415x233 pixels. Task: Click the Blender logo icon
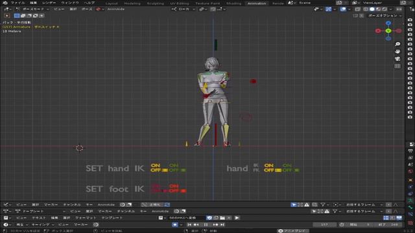click(x=5, y=3)
